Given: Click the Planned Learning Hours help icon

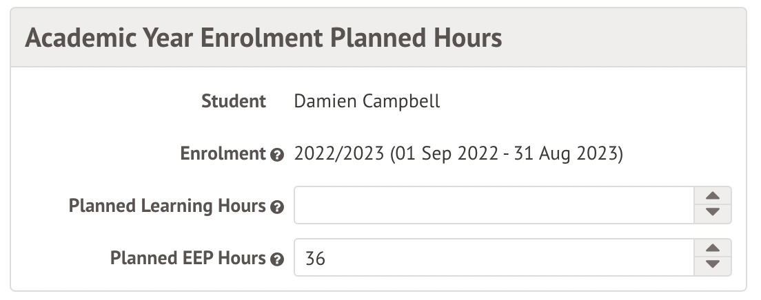Looking at the screenshot, I should (x=277, y=206).
